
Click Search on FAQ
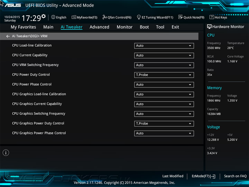pyautogui.click(x=235, y=176)
